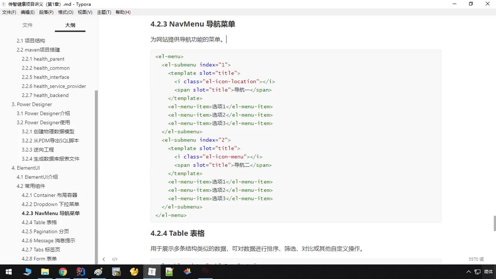Select 4.2.6 Message 消息提示 in outline

49,241
